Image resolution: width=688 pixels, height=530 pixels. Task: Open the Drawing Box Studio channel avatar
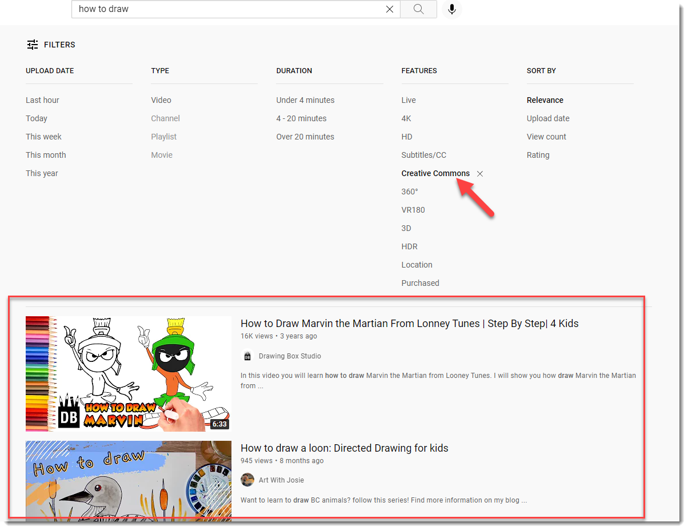(247, 356)
